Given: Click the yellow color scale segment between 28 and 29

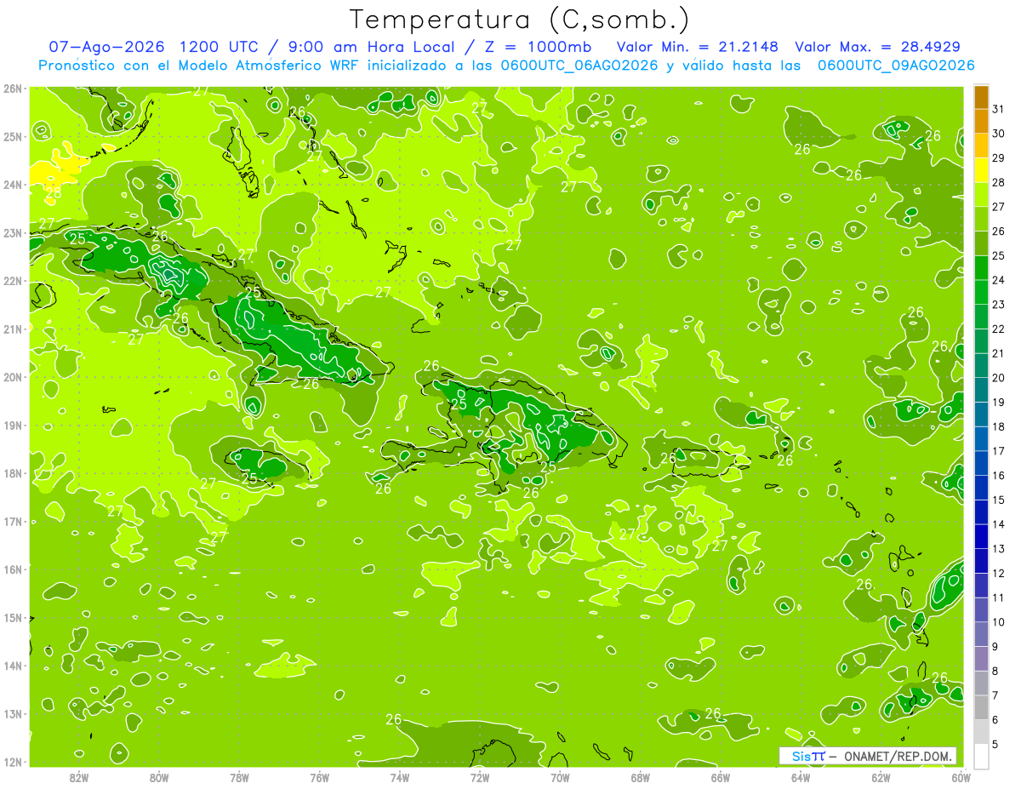Looking at the screenshot, I should tap(981, 171).
